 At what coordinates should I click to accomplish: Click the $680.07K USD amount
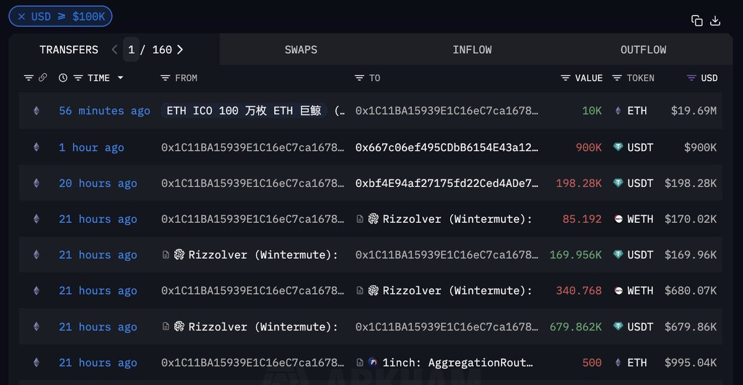(691, 291)
